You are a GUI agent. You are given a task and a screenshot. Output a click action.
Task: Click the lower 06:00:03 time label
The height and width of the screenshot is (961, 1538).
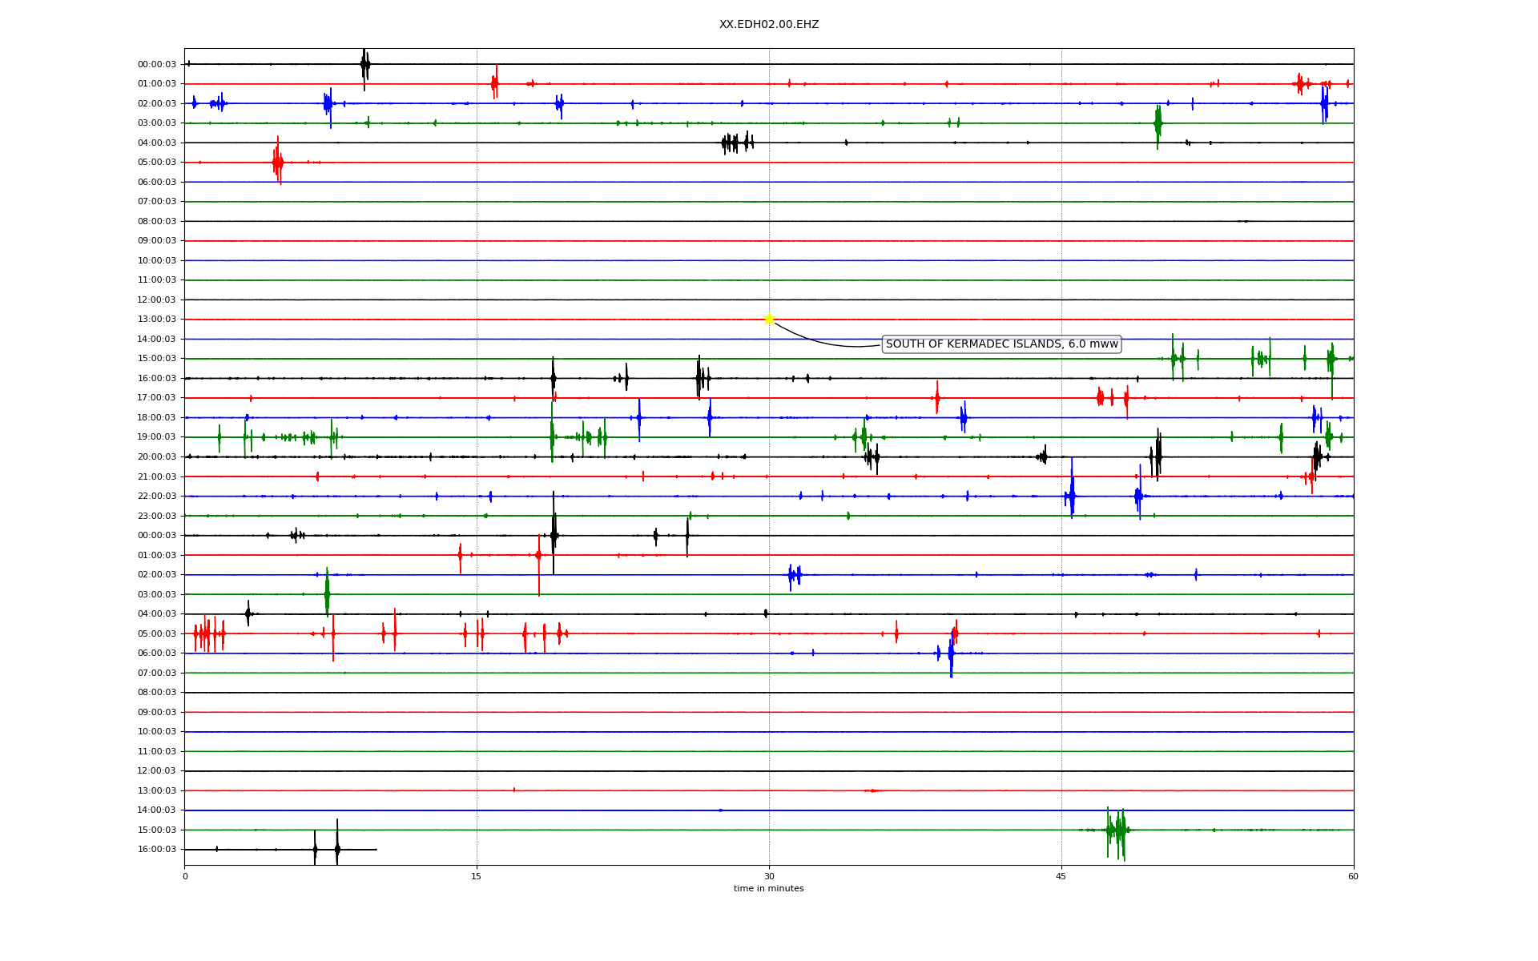pyautogui.click(x=156, y=653)
